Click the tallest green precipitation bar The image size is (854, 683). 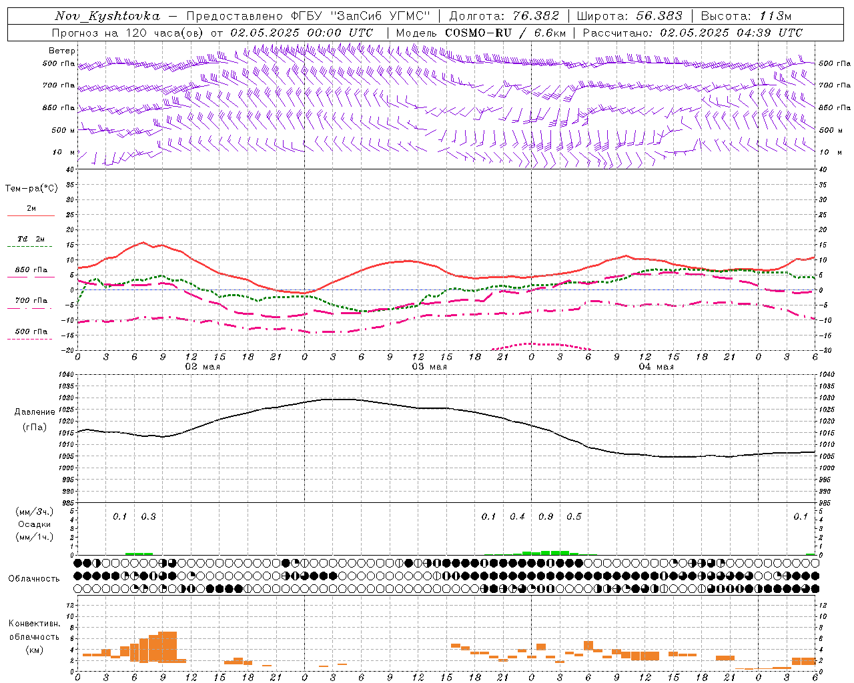[x=555, y=553]
